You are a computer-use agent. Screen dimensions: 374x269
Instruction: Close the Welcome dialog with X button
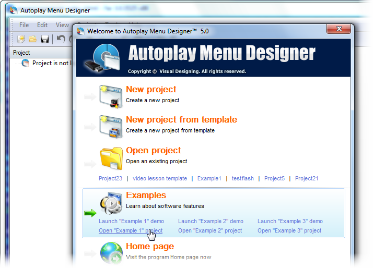click(338, 29)
